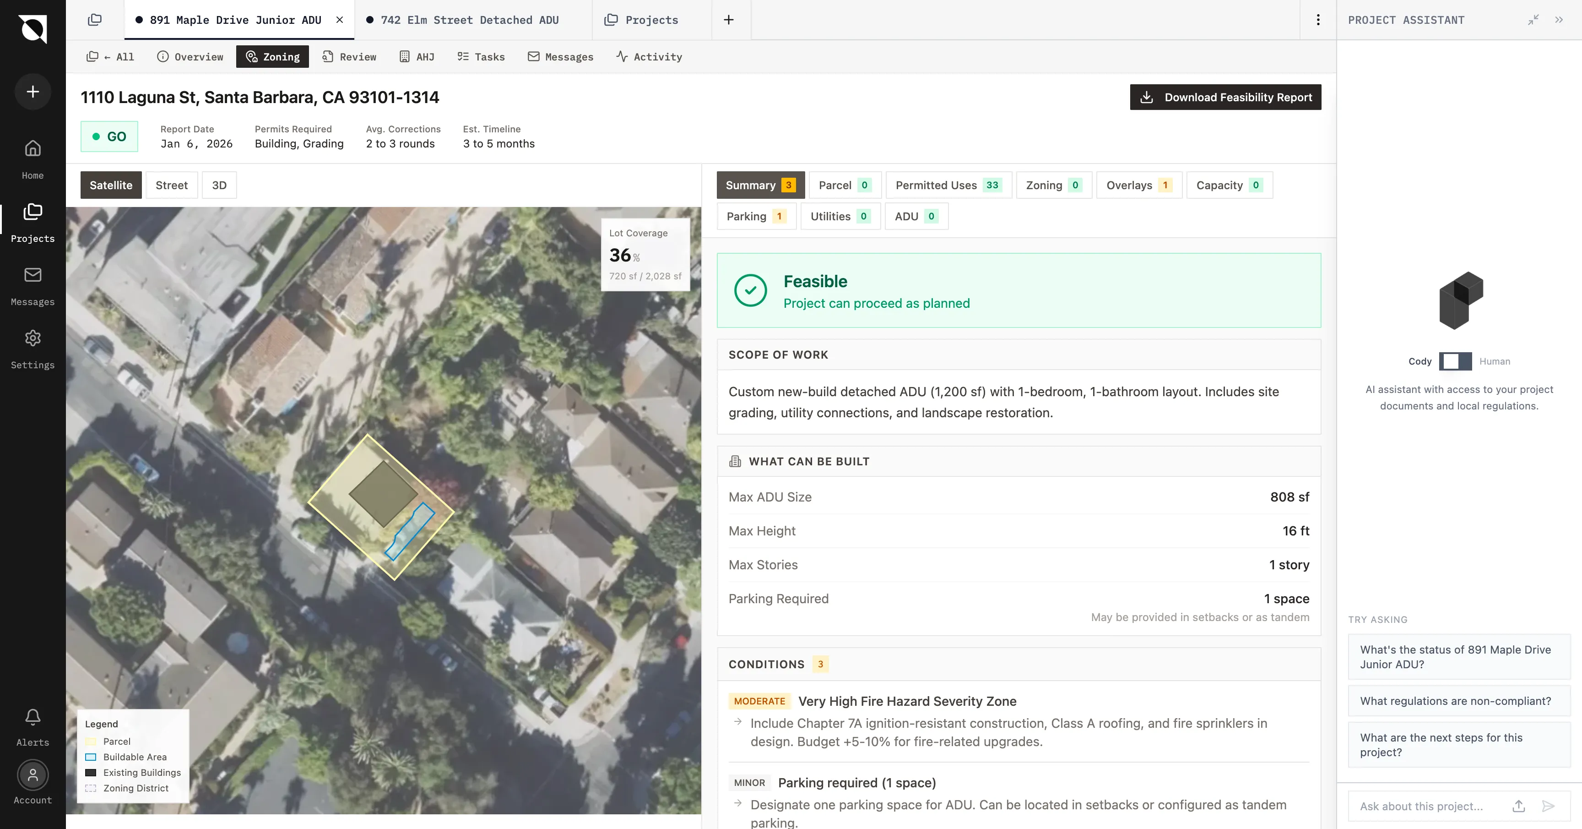
Task: View the Activity feed icon
Action: pyautogui.click(x=622, y=56)
